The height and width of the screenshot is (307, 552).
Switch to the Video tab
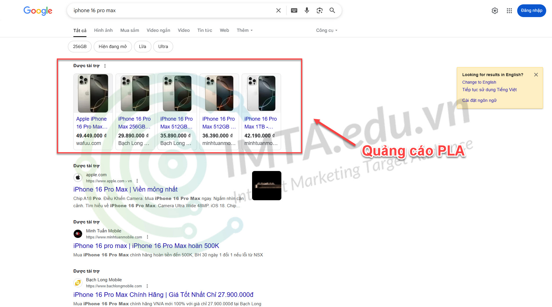coord(184,30)
